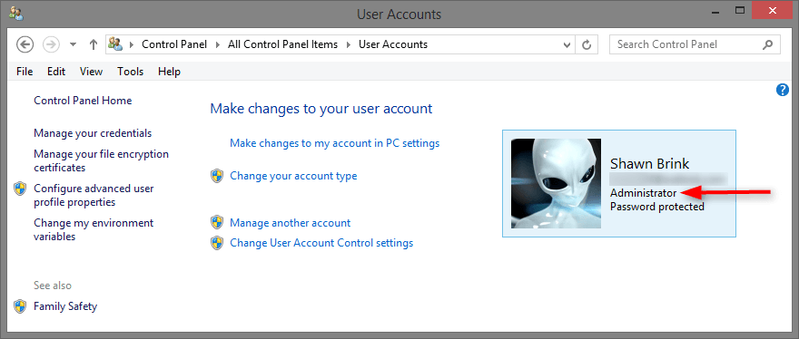The image size is (799, 339).
Task: Open help via blue question mark icon
Action: 782,90
